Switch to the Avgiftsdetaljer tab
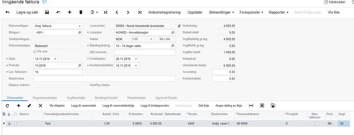This screenshot has width=354, height=135. point(76,98)
